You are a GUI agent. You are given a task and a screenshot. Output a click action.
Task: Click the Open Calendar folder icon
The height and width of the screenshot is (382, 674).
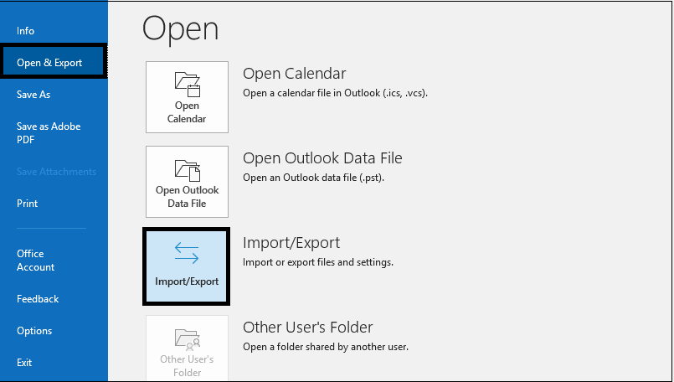[x=187, y=84]
